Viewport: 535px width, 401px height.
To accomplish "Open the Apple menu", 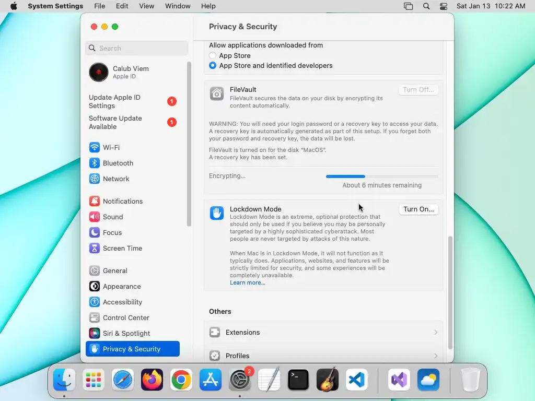I will (14, 6).
